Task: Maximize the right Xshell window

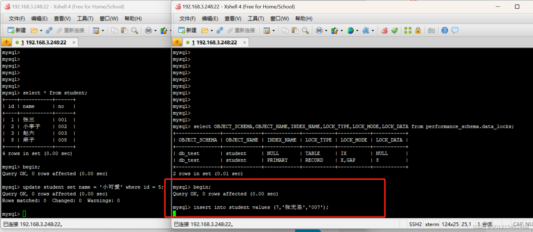Action: [517, 6]
